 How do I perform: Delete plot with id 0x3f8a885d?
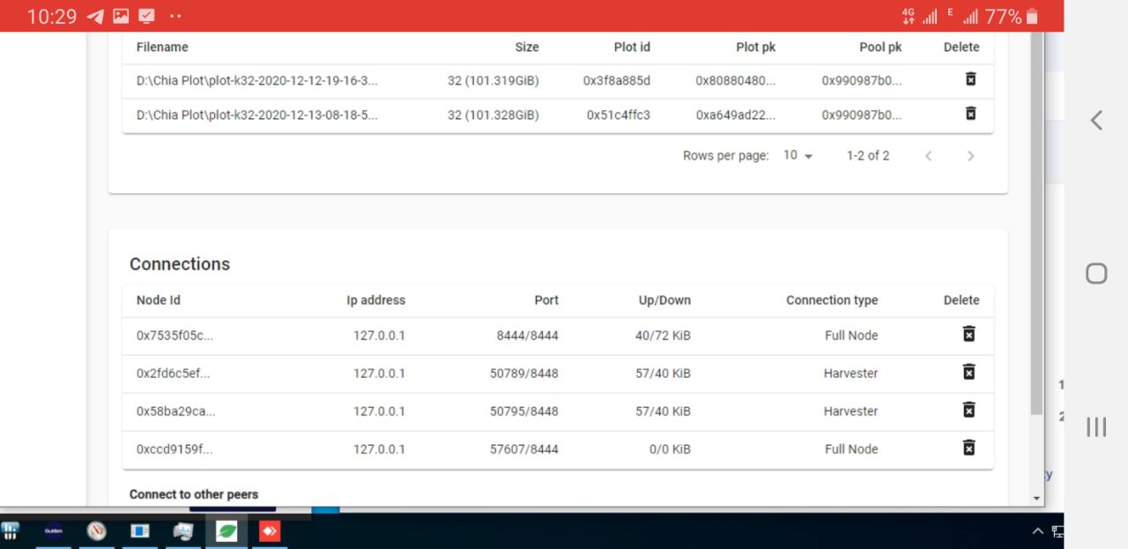[x=970, y=79]
